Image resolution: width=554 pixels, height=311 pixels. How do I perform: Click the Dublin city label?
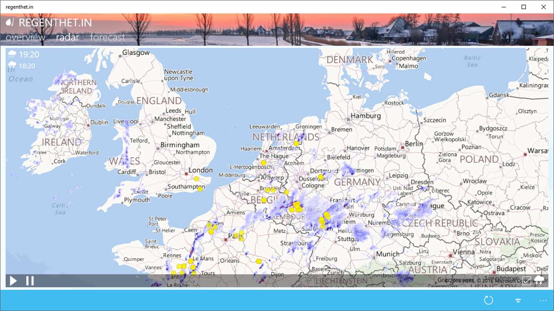coord(99,122)
